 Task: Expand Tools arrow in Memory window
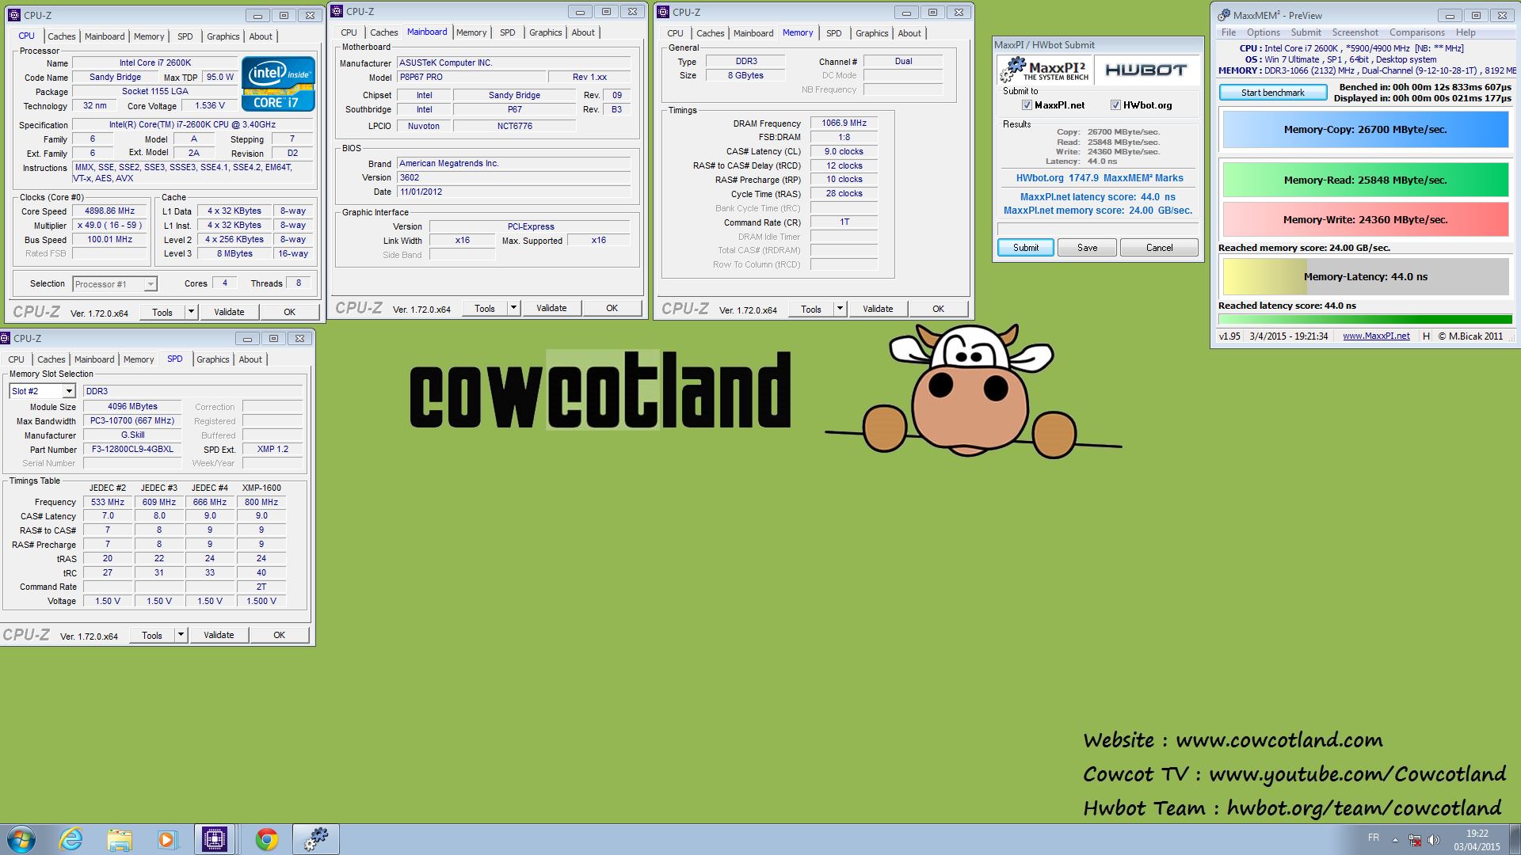coord(840,309)
